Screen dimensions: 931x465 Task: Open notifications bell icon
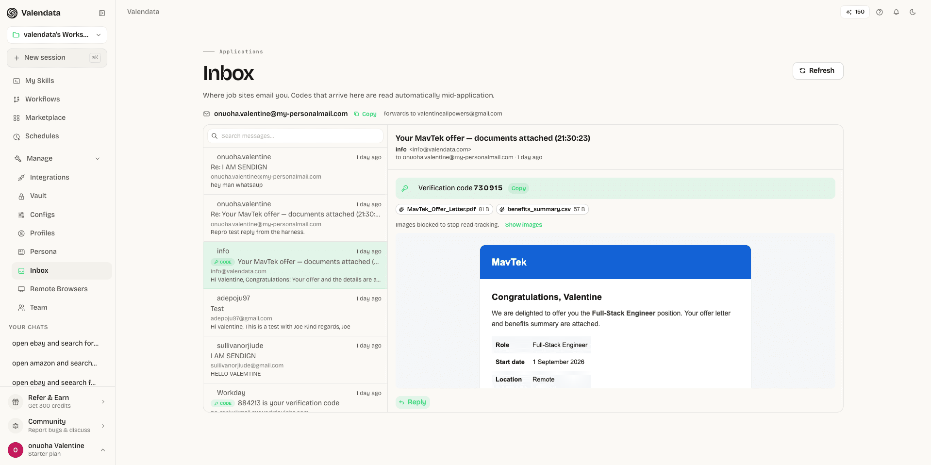896,12
